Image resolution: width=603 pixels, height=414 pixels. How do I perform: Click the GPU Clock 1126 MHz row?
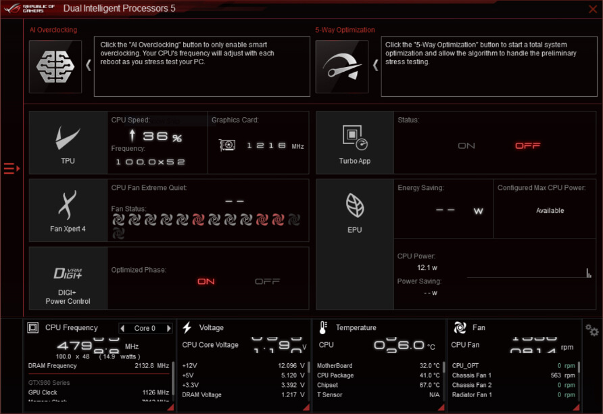pos(99,392)
